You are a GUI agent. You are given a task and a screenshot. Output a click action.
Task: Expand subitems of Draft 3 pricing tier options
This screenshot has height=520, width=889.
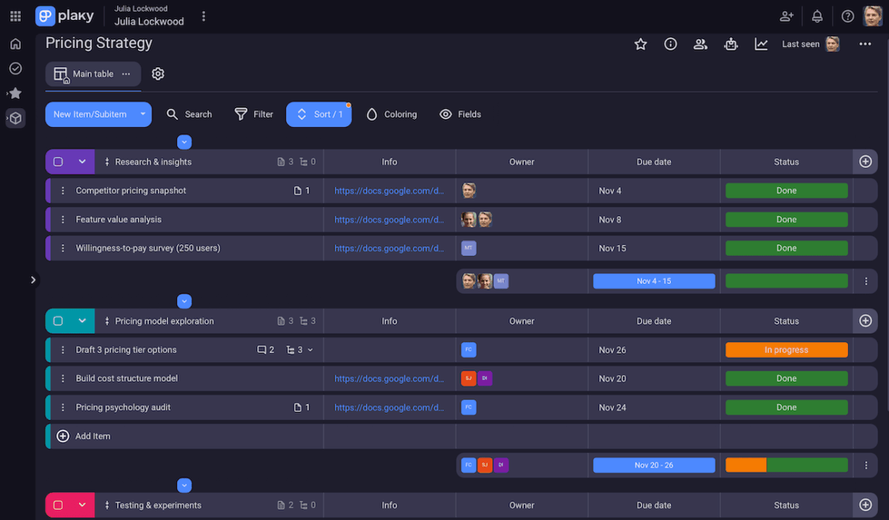pos(310,350)
